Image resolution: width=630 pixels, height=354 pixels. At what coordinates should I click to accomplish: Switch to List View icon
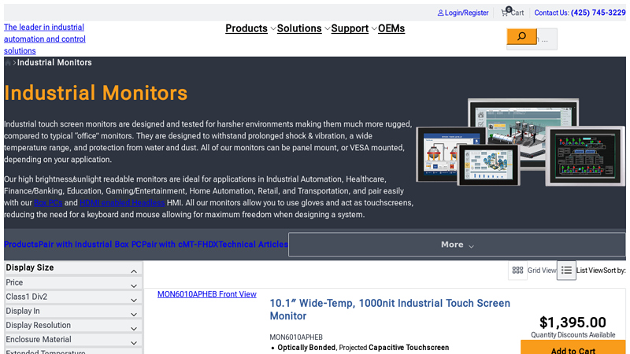pos(566,271)
